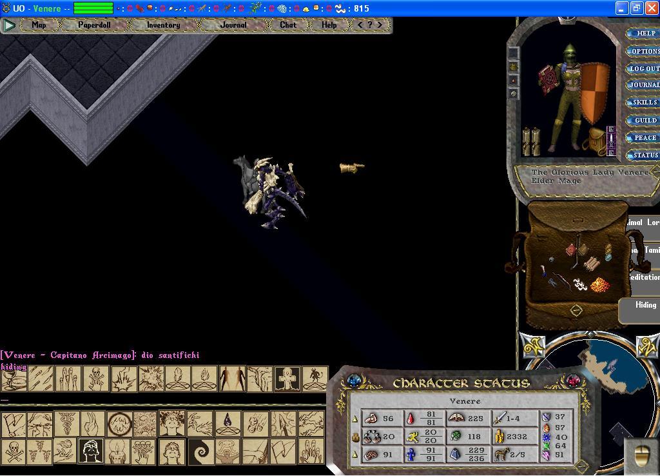Click the three caduceus Arch Cure icon

click(39, 451)
